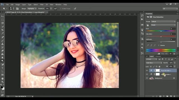This screenshot has width=179, height=100.
Task: Select the Move tool in the toolbox
Action: click(x=3, y=16)
